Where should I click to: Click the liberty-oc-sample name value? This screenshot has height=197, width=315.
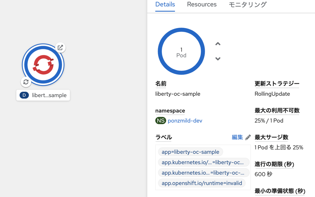point(178,94)
